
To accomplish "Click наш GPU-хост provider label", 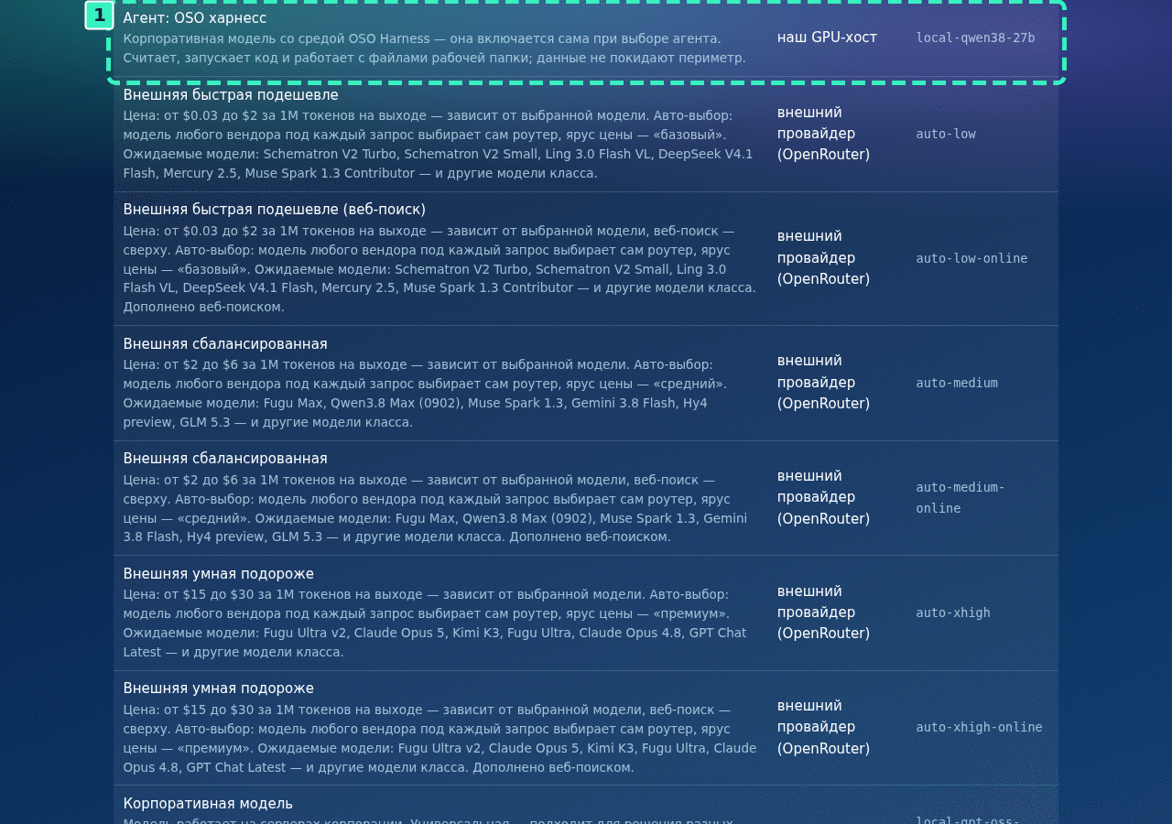I will click(827, 38).
